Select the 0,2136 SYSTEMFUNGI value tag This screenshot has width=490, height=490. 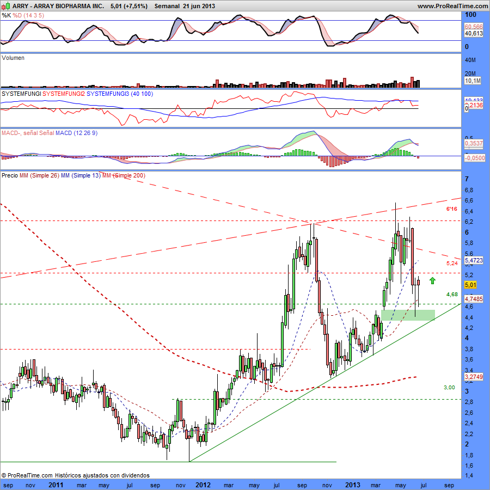474,105
